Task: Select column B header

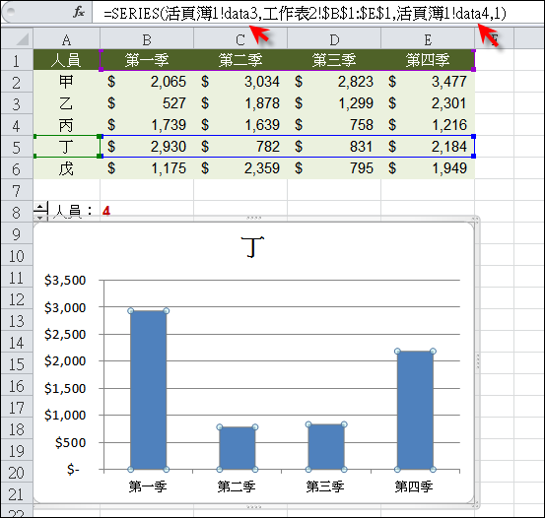Action: tap(147, 39)
